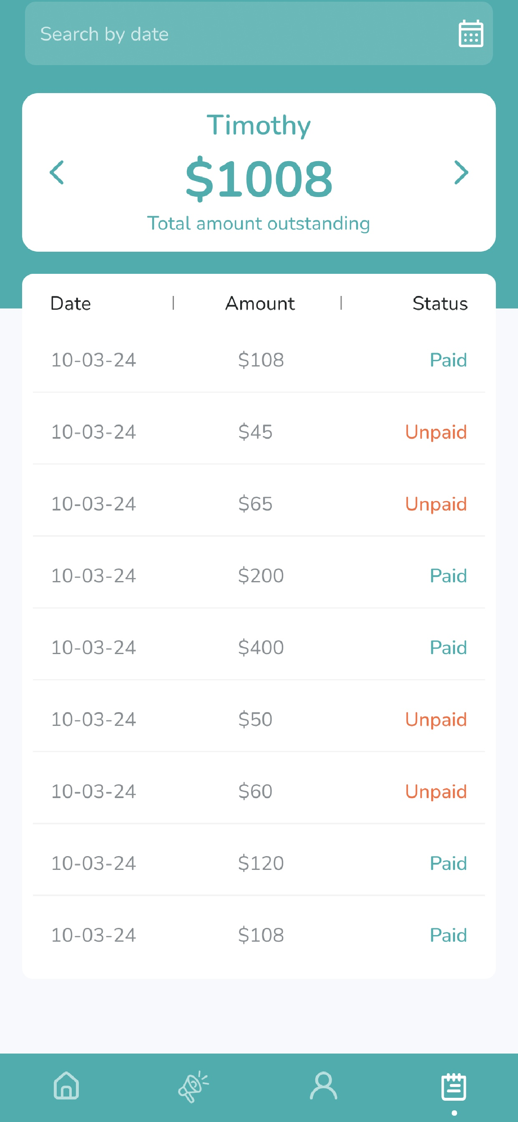The width and height of the screenshot is (518, 1122).
Task: Open the calendar date picker icon
Action: tap(470, 33)
